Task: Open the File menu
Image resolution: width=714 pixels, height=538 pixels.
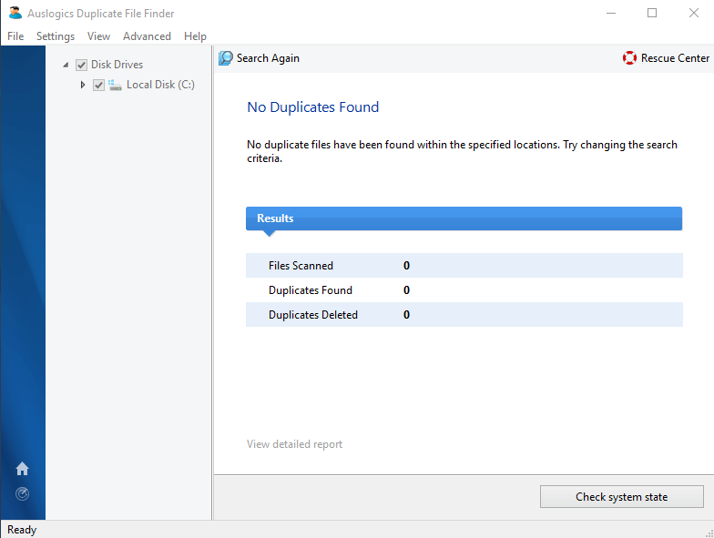Action: [15, 36]
